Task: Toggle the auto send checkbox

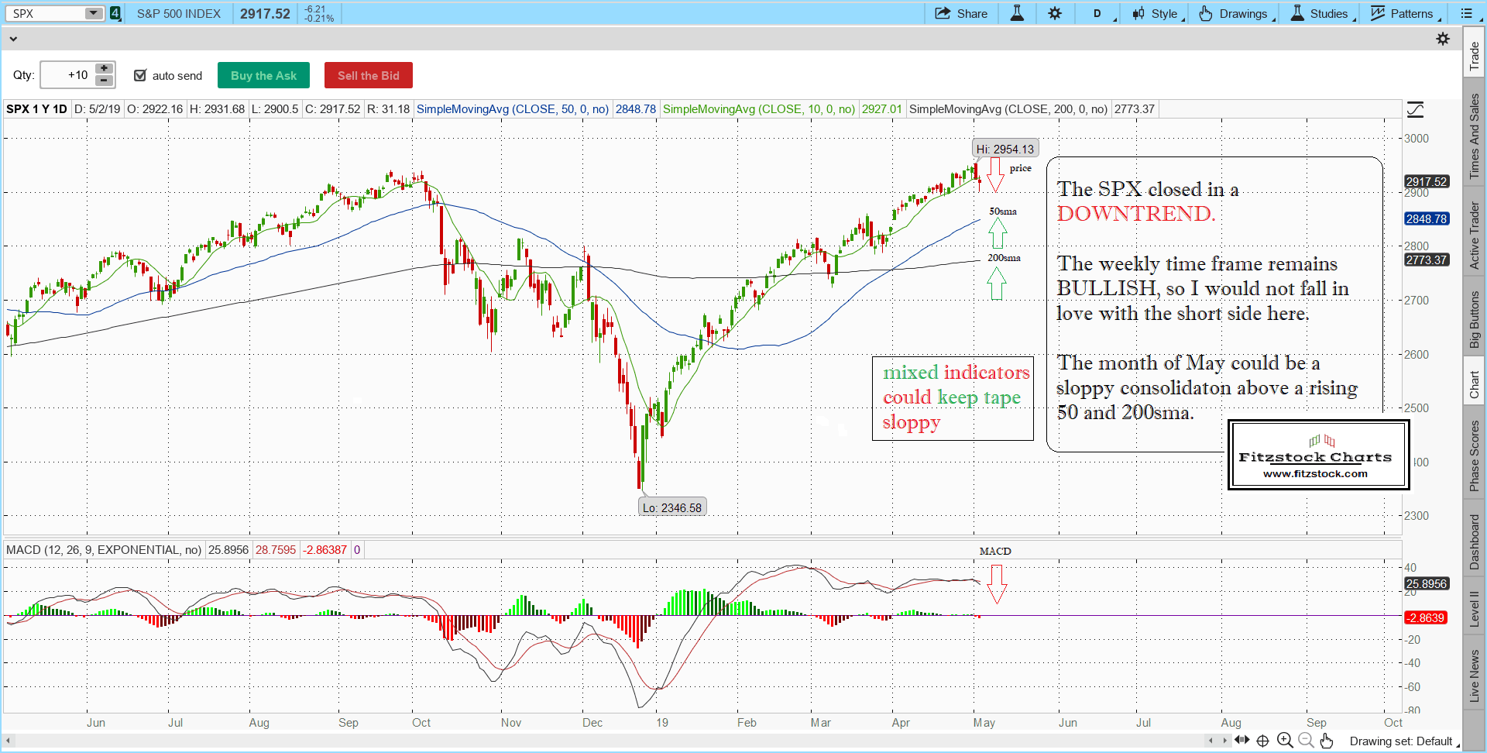Action: point(140,75)
